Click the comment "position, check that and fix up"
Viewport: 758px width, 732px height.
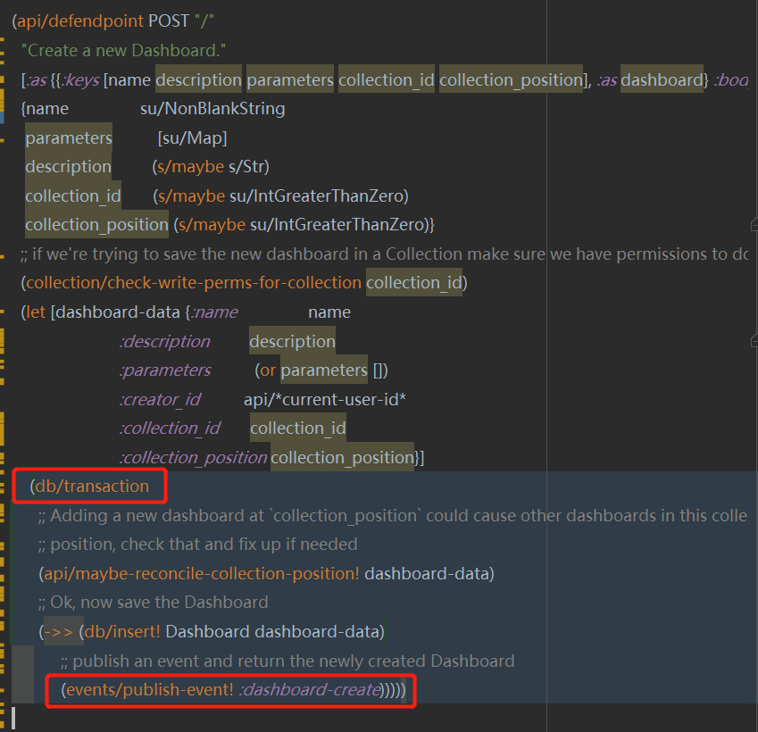197,545
